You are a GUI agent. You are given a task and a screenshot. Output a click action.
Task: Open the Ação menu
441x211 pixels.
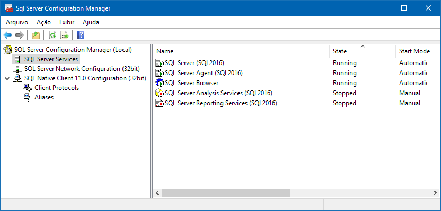click(x=43, y=22)
